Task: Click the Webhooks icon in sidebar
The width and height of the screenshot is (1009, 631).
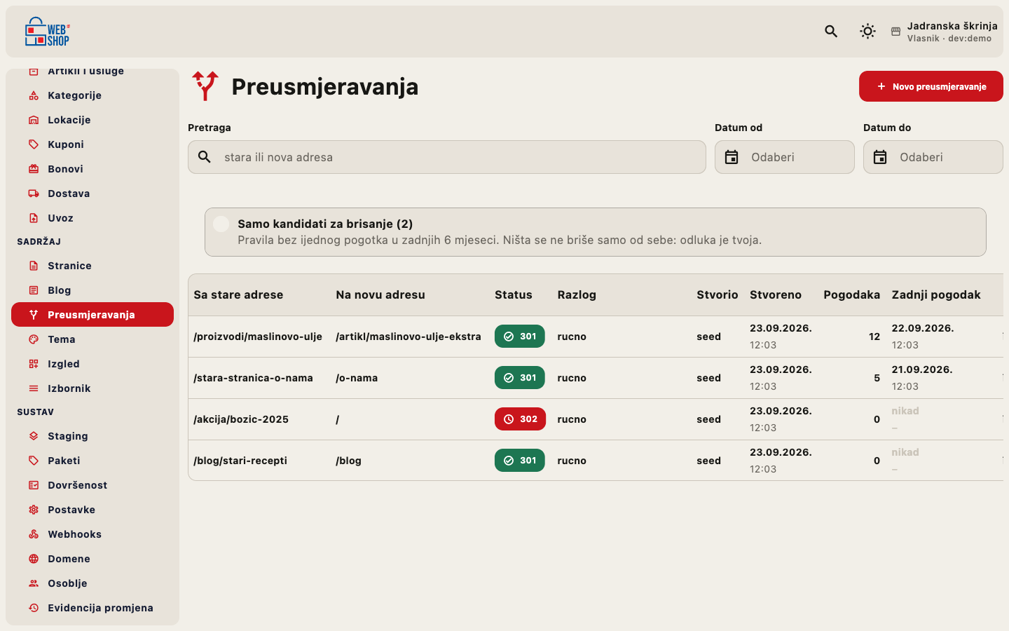Action: 34,534
